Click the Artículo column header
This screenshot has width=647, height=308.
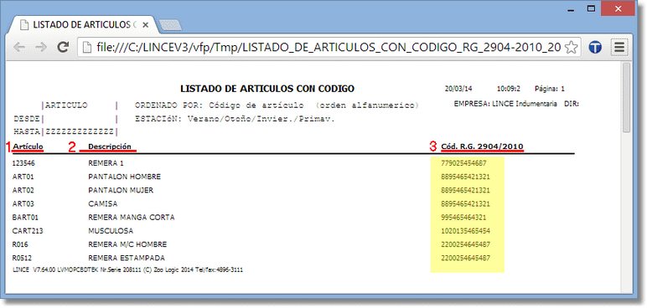pyautogui.click(x=28, y=146)
